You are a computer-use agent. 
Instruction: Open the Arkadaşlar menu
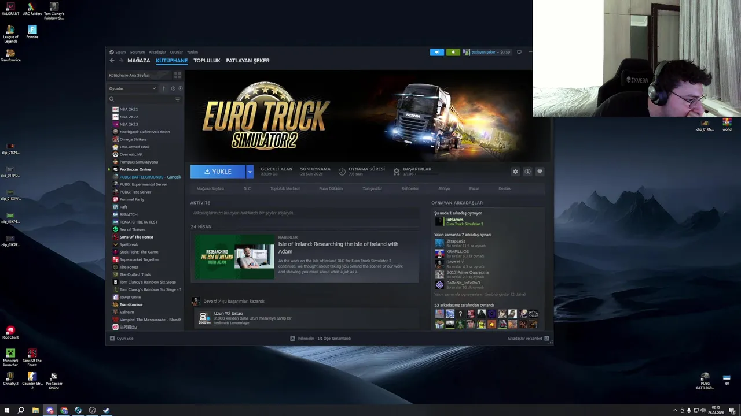click(x=157, y=52)
